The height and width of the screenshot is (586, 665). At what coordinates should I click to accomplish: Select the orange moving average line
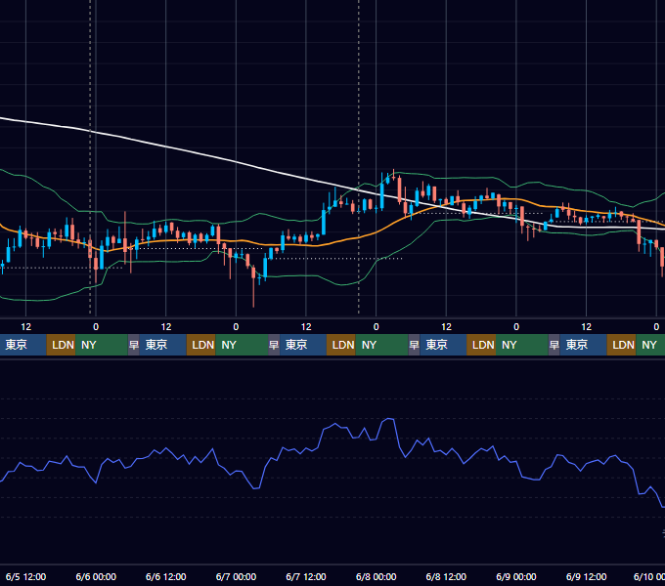click(339, 242)
